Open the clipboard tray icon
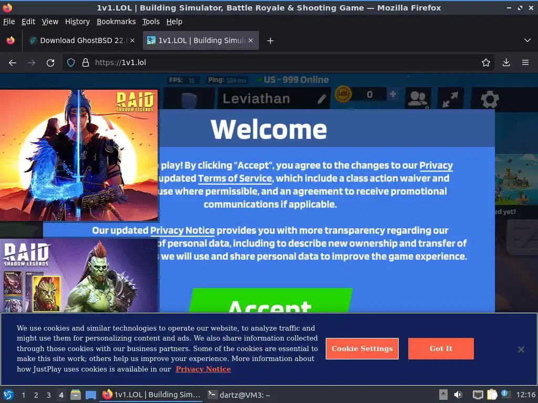The width and height of the screenshot is (538, 403). click(x=492, y=395)
